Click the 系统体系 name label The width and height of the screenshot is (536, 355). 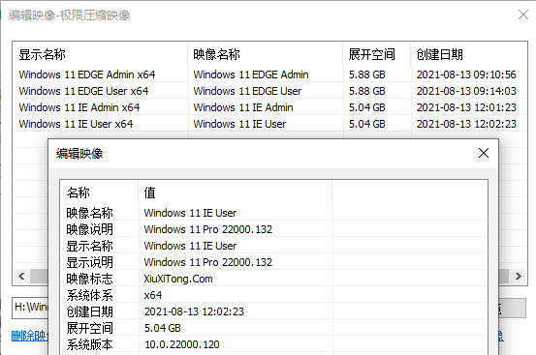pyautogui.click(x=89, y=295)
